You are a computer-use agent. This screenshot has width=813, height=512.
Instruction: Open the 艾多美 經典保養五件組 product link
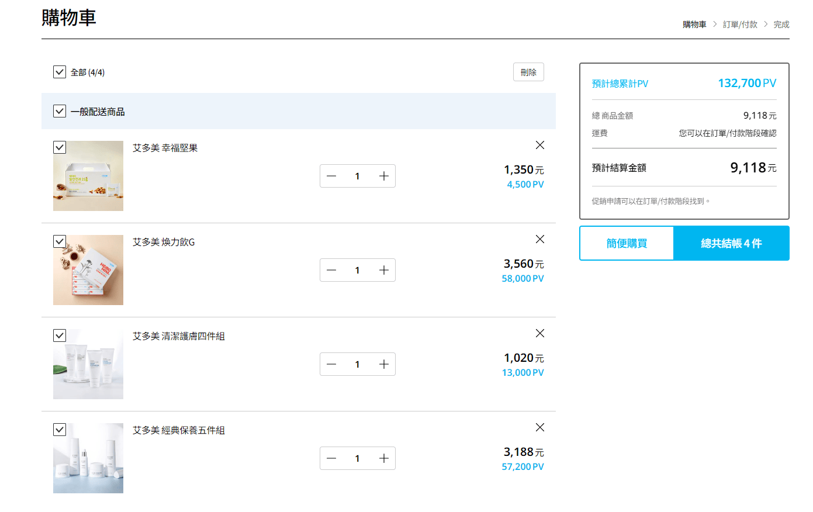(x=178, y=430)
